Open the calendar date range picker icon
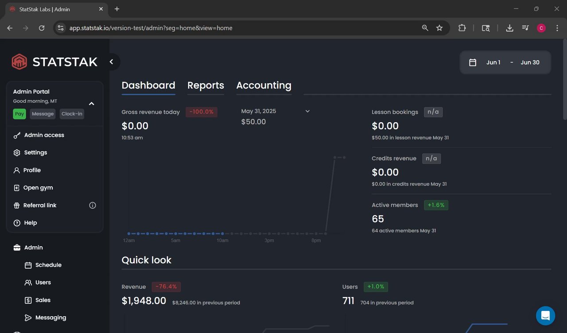The height and width of the screenshot is (333, 567). 473,62
